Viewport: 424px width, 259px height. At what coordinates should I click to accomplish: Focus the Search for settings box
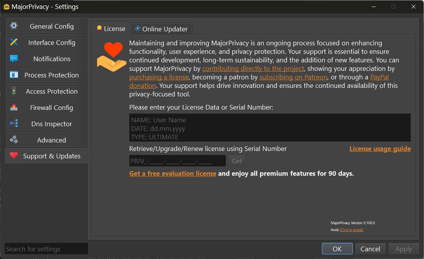click(x=46, y=249)
